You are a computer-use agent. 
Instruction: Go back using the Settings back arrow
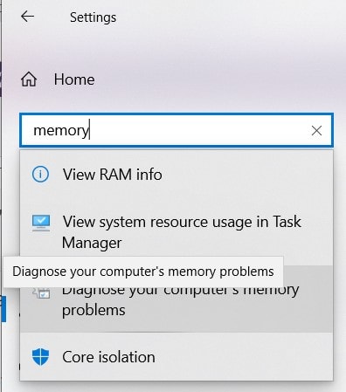[28, 17]
